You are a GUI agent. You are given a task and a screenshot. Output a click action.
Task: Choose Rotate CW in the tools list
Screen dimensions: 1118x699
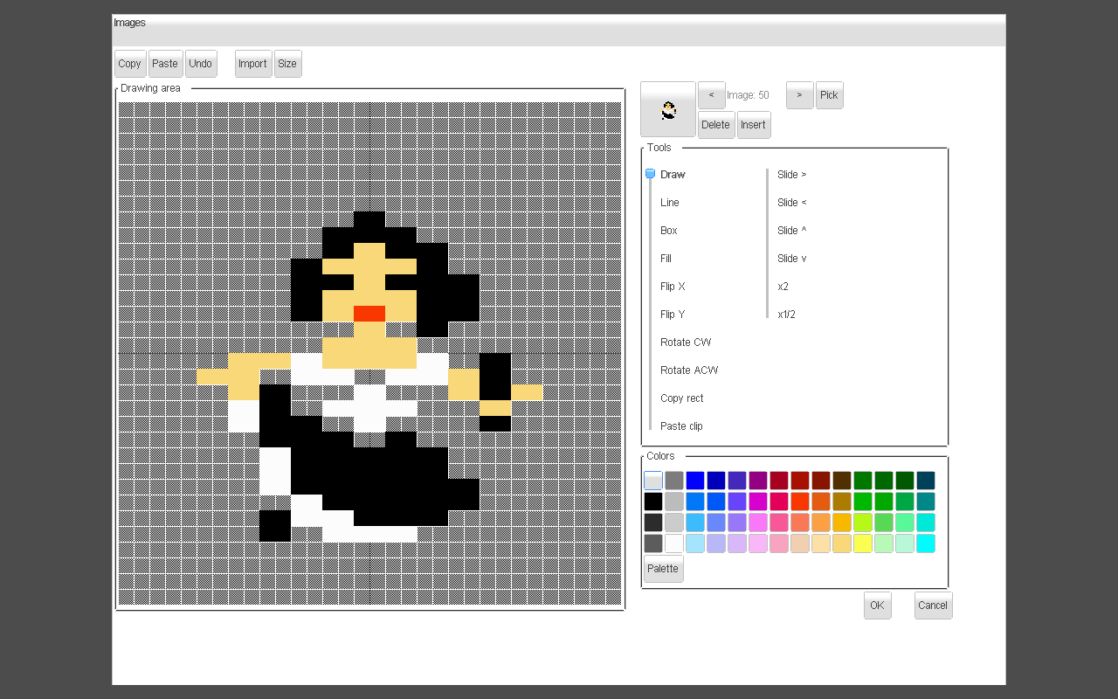click(x=686, y=343)
